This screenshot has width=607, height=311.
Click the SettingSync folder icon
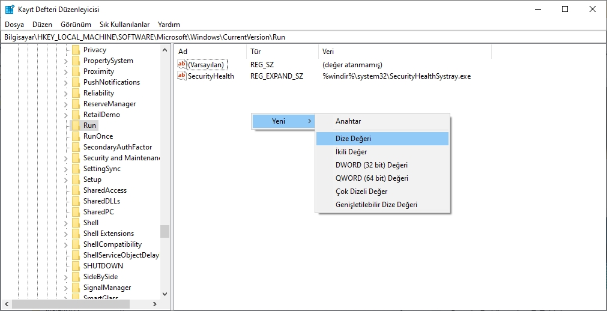pyautogui.click(x=76, y=169)
